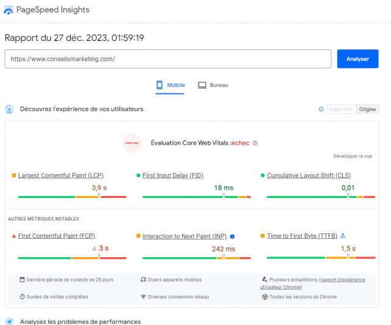Click Dernière période de collecte de 28 jours
Viewport: 391px width, 325px height.
[x=70, y=280]
